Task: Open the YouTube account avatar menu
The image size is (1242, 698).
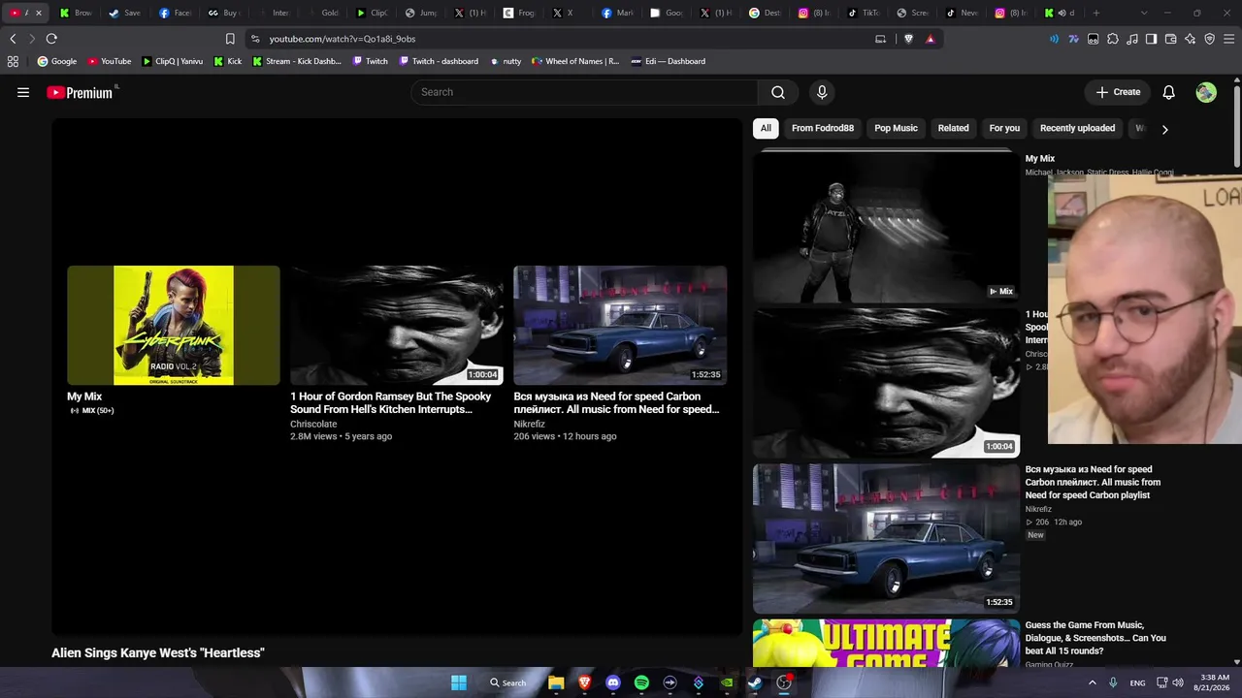Action: click(x=1206, y=92)
